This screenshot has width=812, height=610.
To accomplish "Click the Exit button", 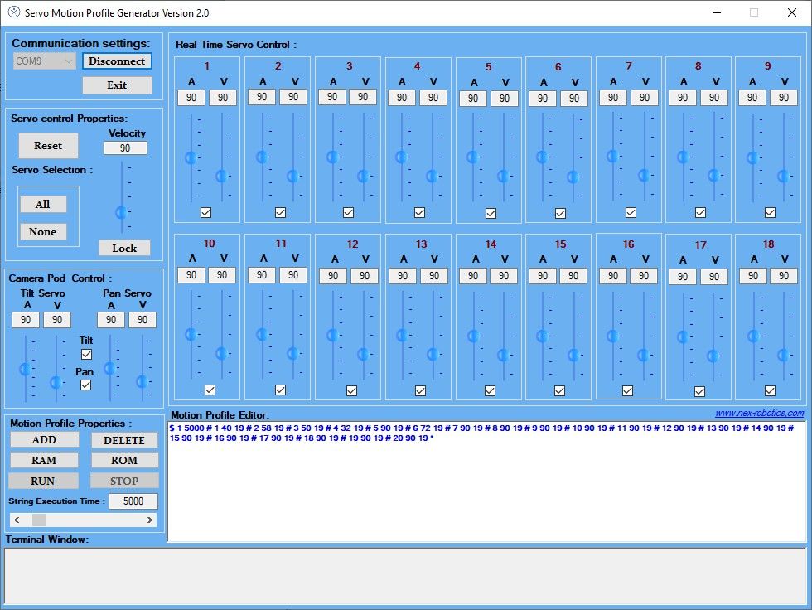I will tap(117, 85).
